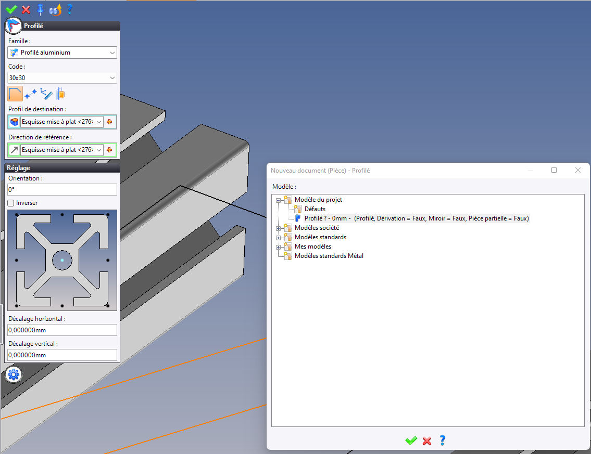Confirm the Nouveau document dialog with green check
The width and height of the screenshot is (591, 454).
click(411, 440)
